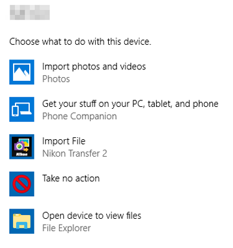Click the Phone Companion devices icon
The width and height of the screenshot is (233, 248).
[21, 109]
